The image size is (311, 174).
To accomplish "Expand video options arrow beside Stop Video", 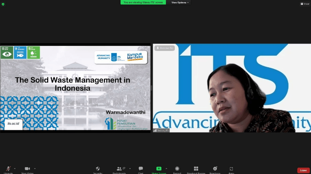I will coord(35,168).
